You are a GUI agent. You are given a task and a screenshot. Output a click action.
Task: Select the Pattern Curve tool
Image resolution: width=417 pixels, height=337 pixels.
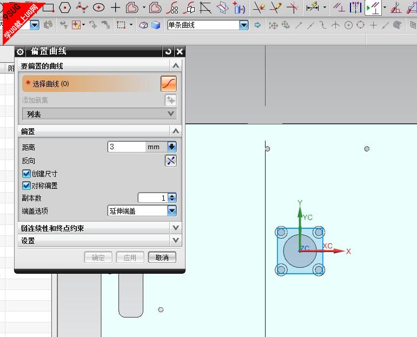click(174, 8)
